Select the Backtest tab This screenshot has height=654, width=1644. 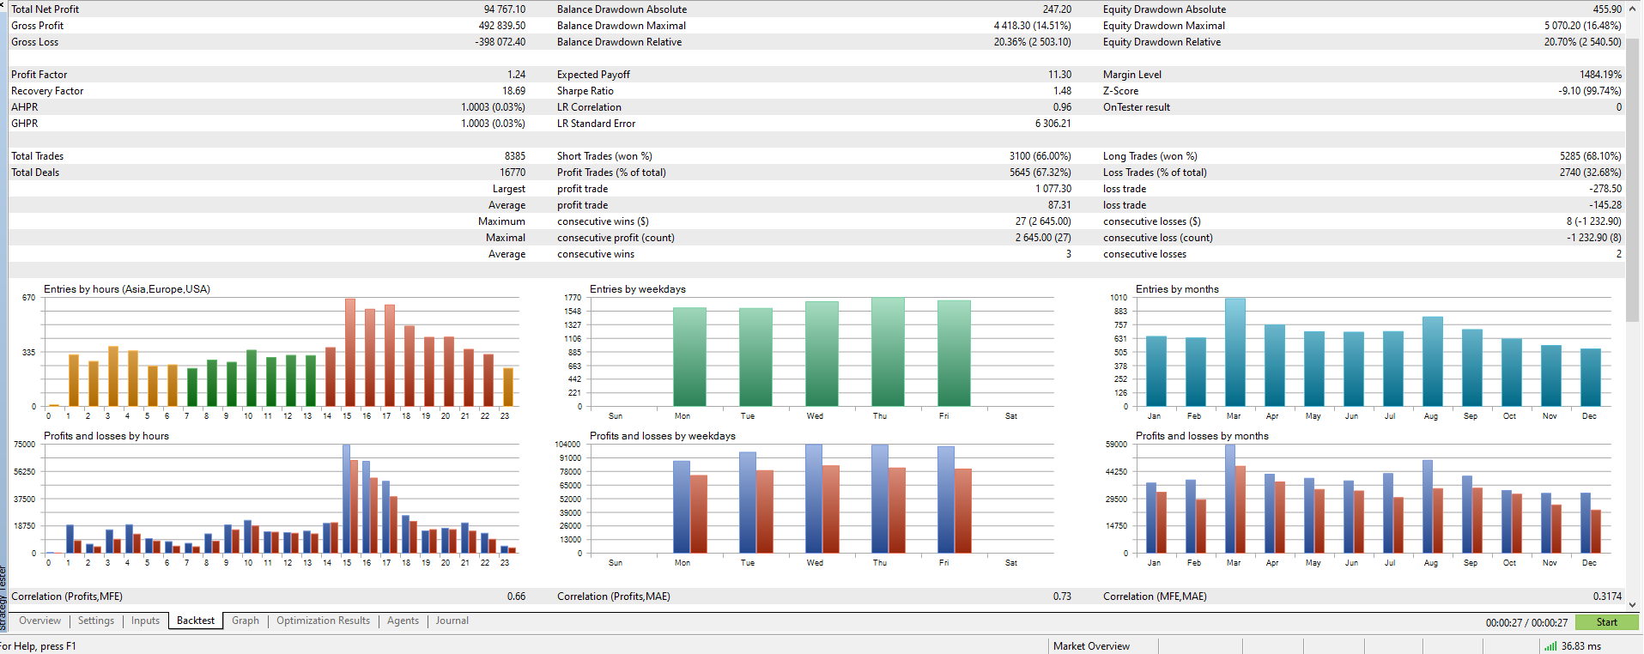[x=196, y=621]
